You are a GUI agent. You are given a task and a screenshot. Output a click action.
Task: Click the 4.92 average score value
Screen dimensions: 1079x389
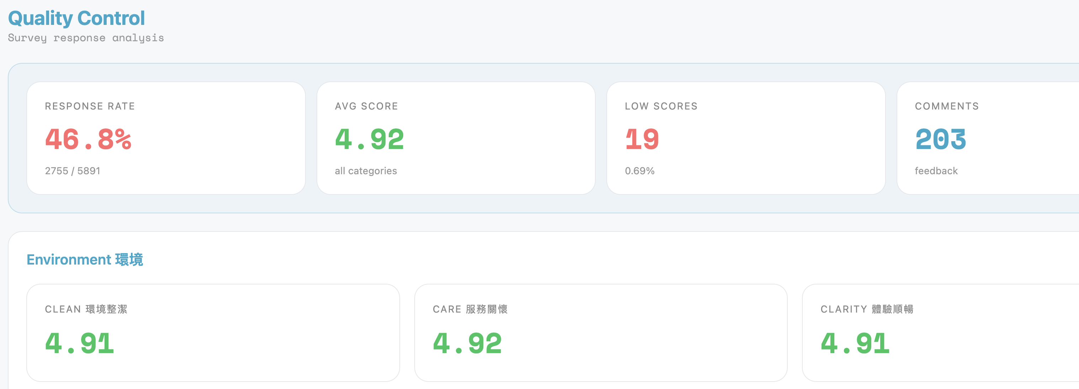[370, 139]
